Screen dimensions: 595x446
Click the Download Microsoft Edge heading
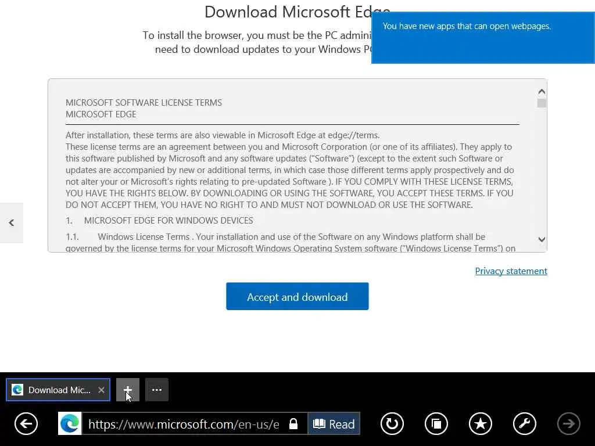[297, 12]
